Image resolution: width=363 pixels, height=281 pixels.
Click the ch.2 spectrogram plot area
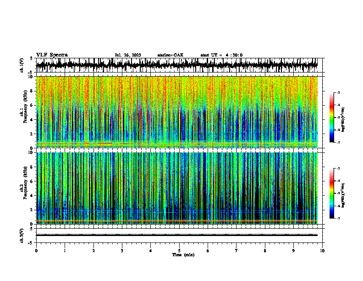177,188
